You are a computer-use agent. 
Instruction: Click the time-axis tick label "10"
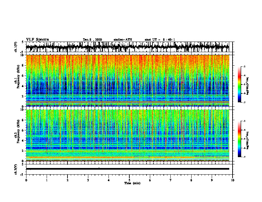[233, 180]
